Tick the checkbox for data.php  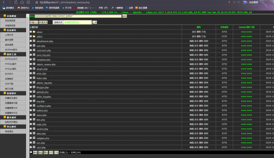pyautogui.click(x=31, y=133)
